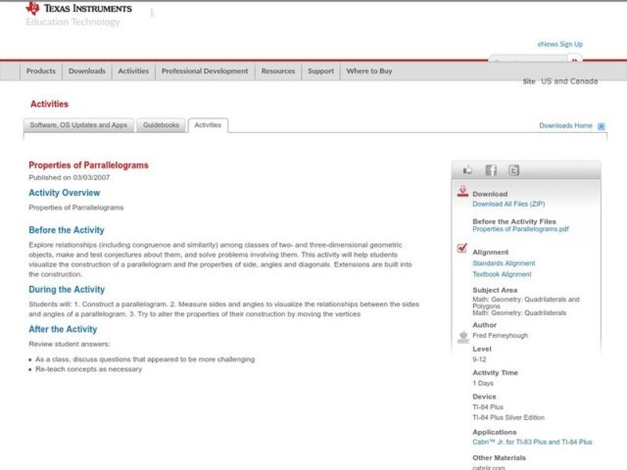The height and width of the screenshot is (470, 627).
Task: Open the Products menu
Action: 41,71
